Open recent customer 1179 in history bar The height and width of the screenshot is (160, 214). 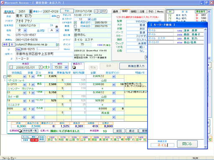click(x=118, y=139)
